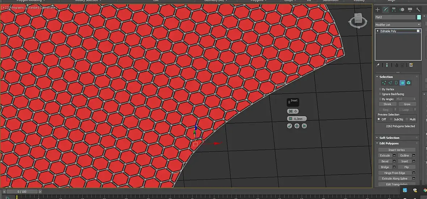Click the Bevel button
This screenshot has height=199, width=427.
385,161
